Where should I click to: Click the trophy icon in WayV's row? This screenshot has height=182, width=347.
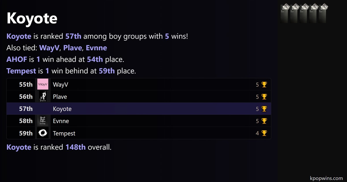pyautogui.click(x=264, y=84)
